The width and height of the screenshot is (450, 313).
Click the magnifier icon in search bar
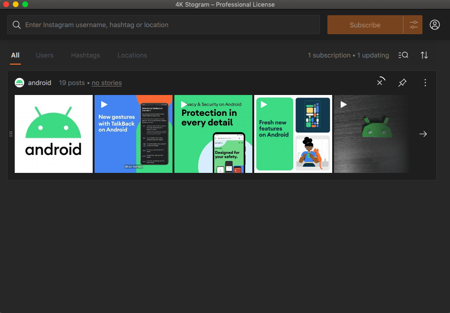17,25
